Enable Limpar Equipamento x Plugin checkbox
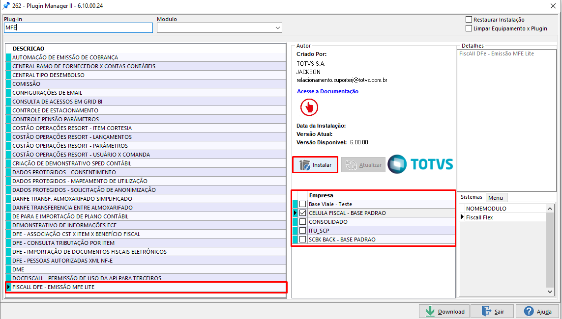Image resolution: width=562 pixels, height=319 pixels. tap(469, 28)
